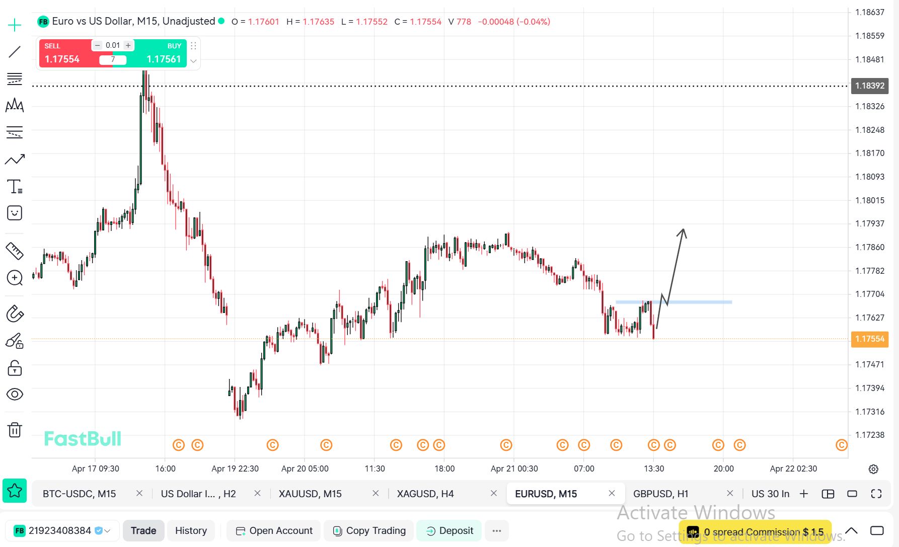Image resolution: width=899 pixels, height=547 pixels.
Task: Increase lot size with plus stepper
Action: [x=128, y=45]
